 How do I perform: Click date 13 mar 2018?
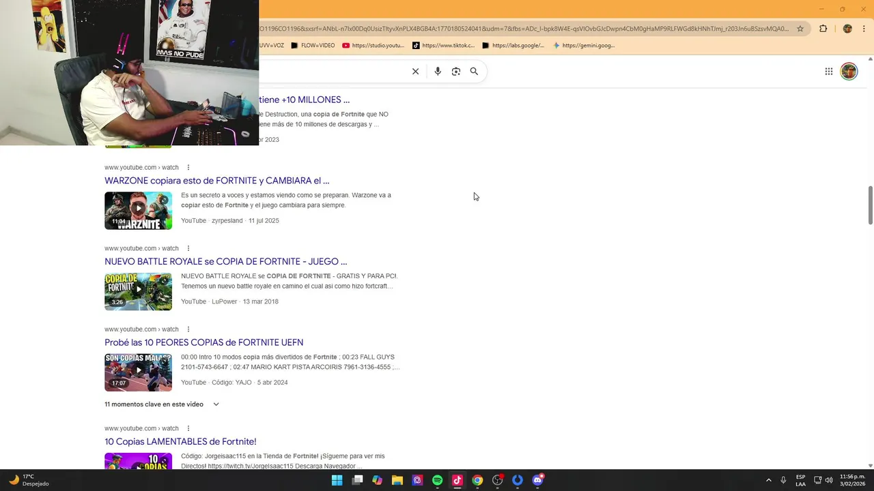pos(261,301)
